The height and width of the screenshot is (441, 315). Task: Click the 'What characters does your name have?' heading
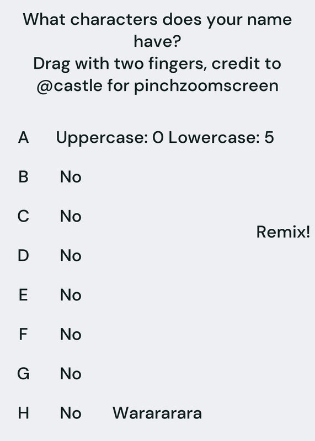(157, 30)
